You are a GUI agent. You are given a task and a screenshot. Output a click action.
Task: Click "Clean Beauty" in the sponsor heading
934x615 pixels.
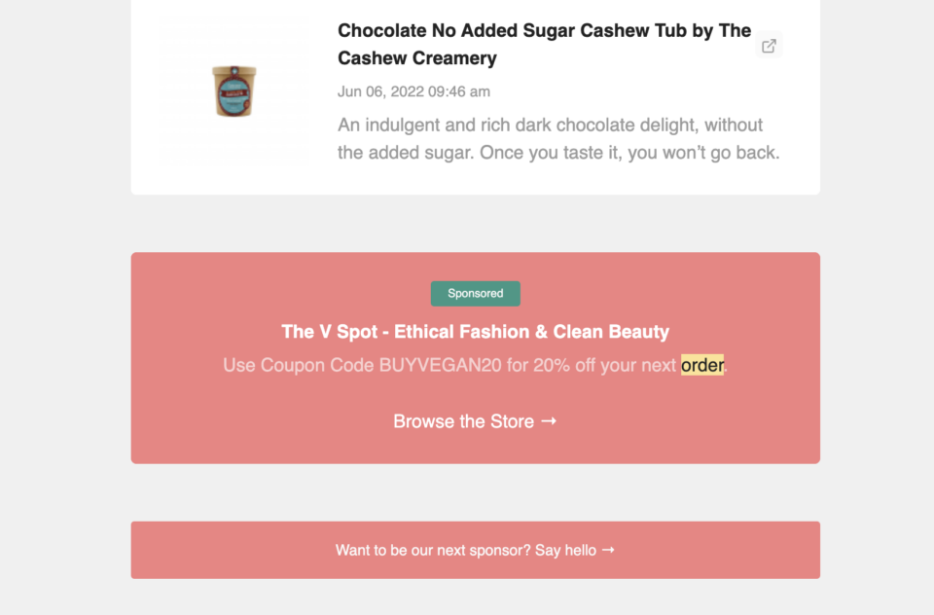[x=611, y=332]
